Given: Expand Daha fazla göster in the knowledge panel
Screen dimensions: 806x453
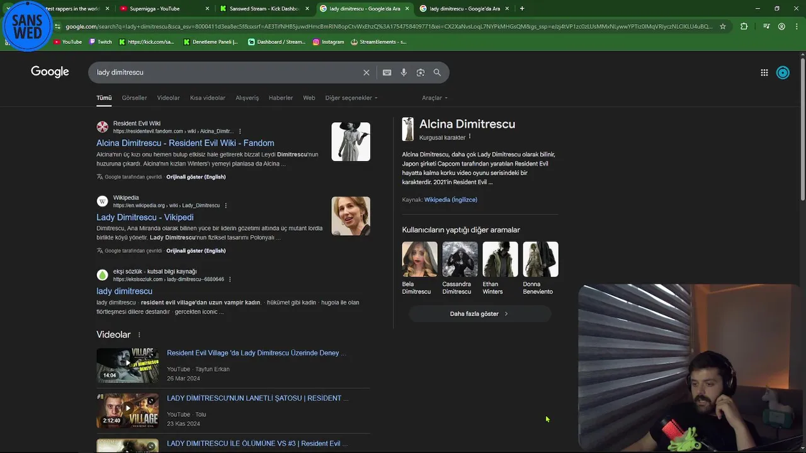Looking at the screenshot, I should click(x=479, y=313).
